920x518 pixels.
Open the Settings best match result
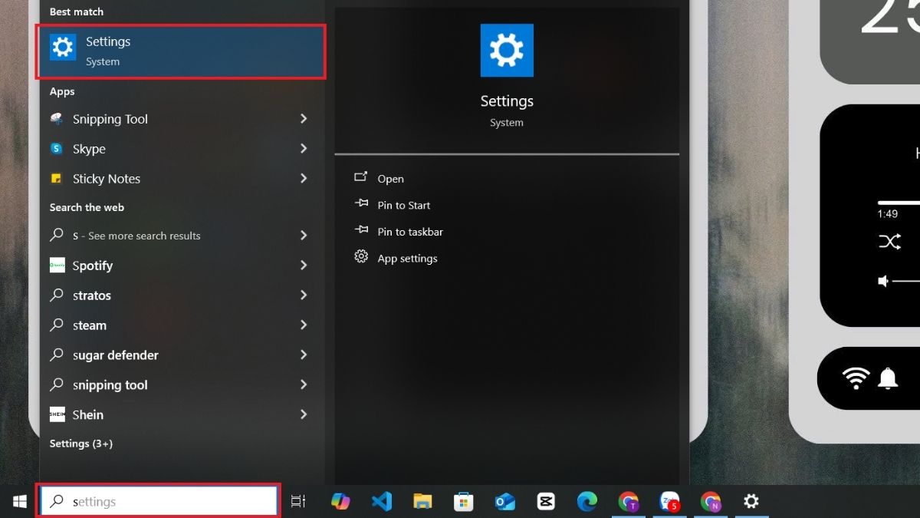point(182,51)
